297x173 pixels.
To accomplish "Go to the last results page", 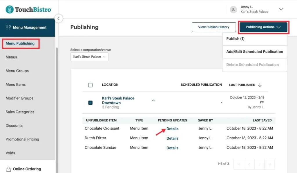I will [269, 164].
